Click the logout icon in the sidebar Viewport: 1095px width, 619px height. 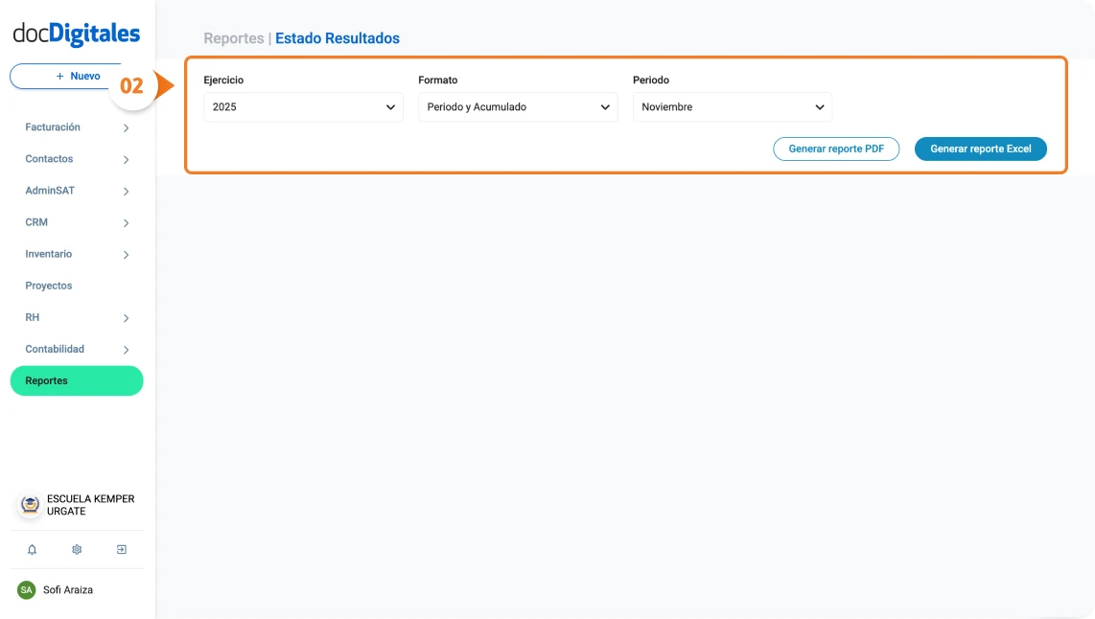[x=121, y=549]
